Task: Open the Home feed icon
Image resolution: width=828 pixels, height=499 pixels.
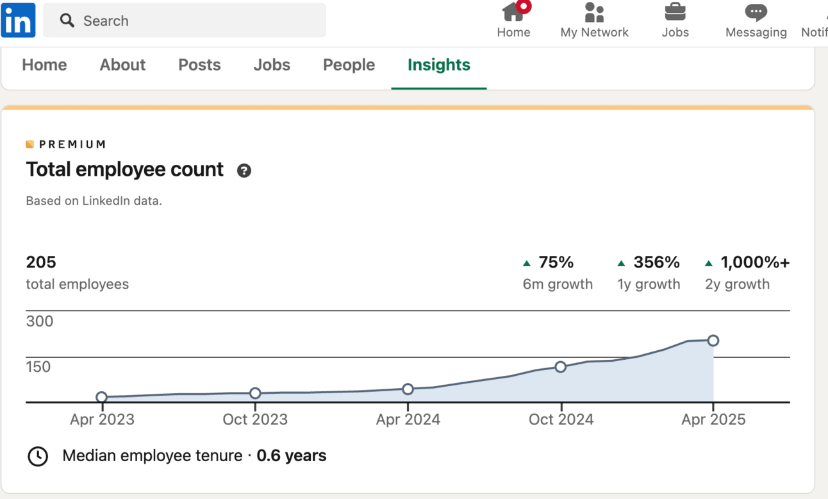Action: click(x=513, y=13)
